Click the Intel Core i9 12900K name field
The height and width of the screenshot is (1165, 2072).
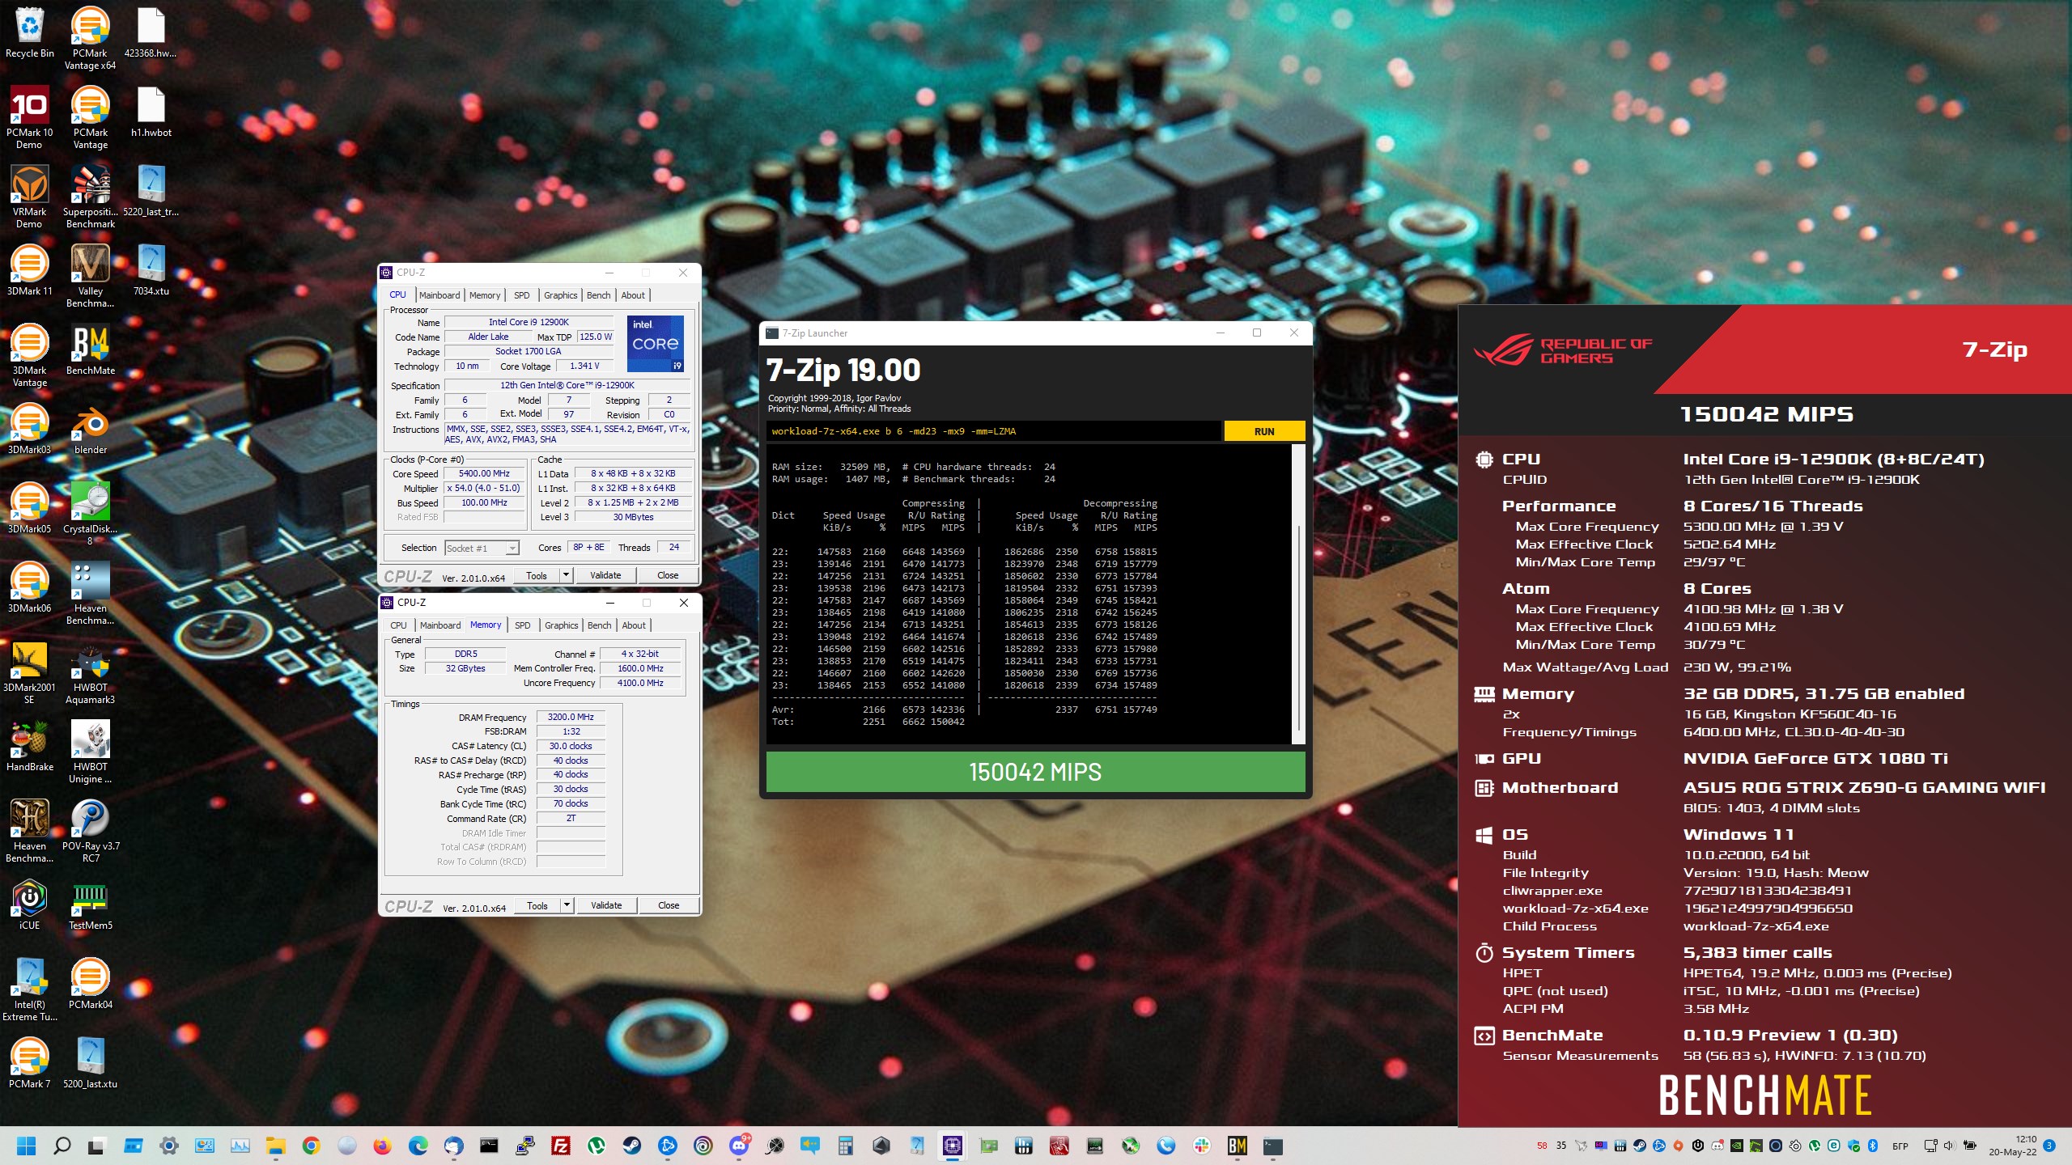[529, 322]
